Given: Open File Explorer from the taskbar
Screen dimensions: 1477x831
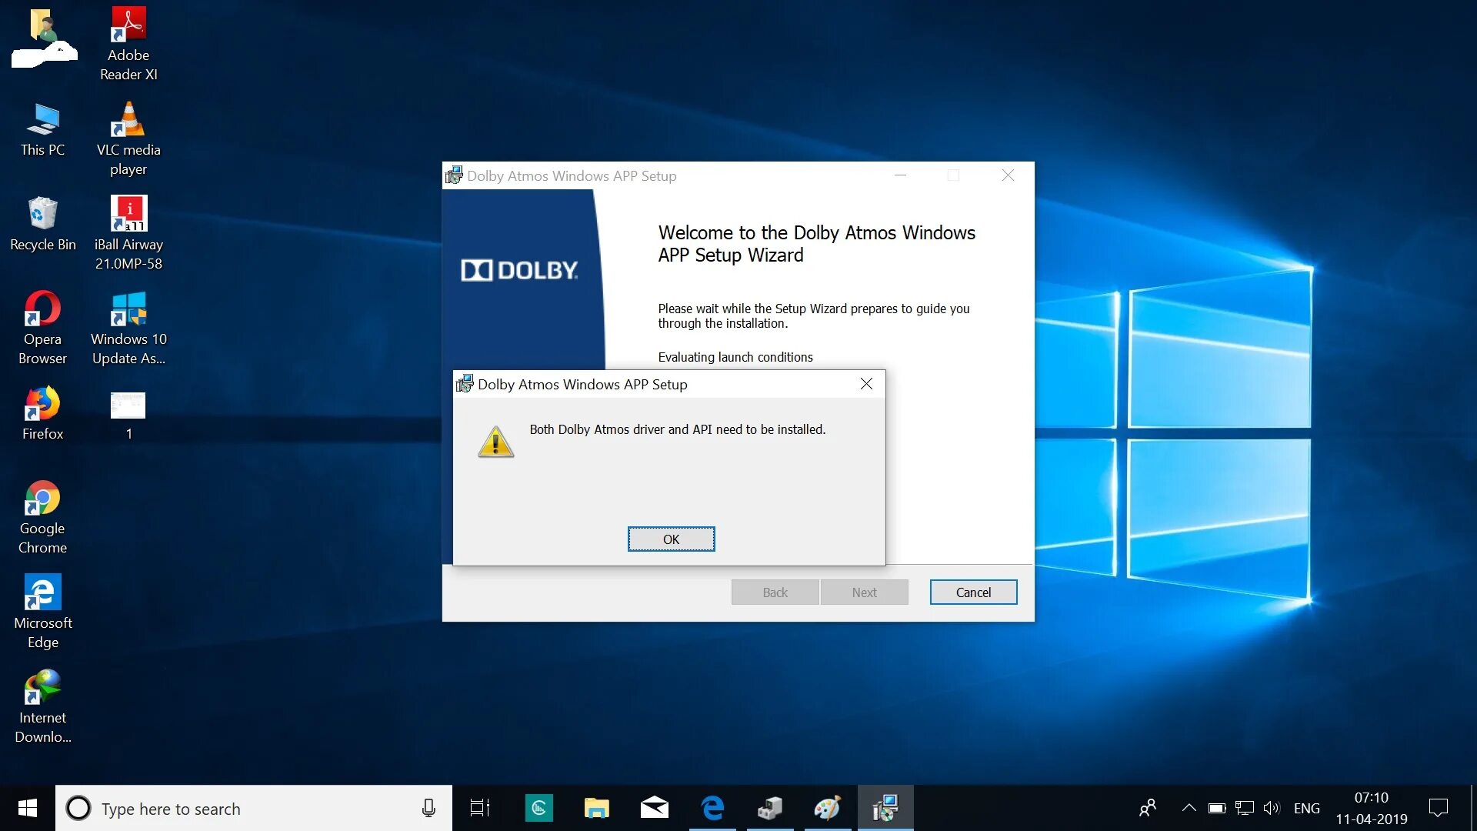Looking at the screenshot, I should [x=596, y=808].
